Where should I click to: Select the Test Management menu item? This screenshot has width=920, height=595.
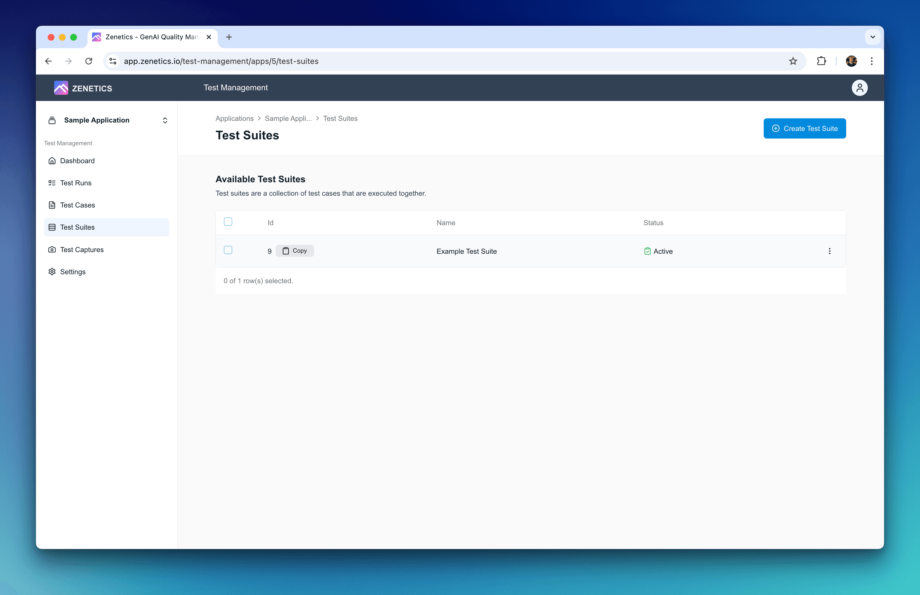click(236, 88)
